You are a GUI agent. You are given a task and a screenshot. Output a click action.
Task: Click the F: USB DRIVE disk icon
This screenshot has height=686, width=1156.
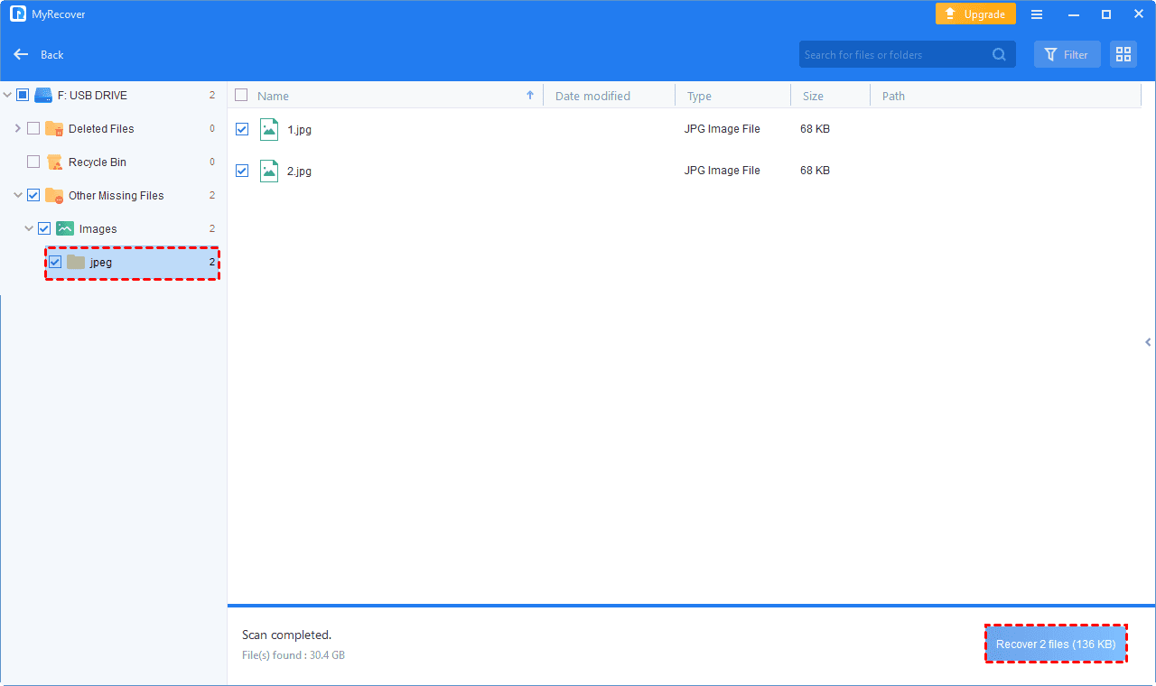(x=43, y=95)
